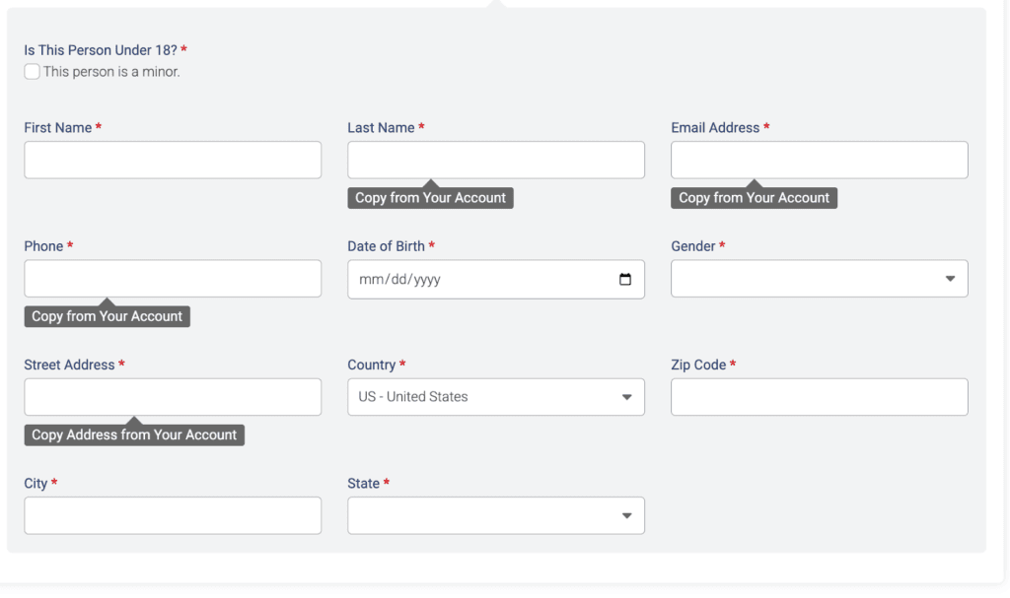Viewport: 1010px width, 598px height.
Task: Check the 'This person is a minor' checkbox
Action: point(33,72)
